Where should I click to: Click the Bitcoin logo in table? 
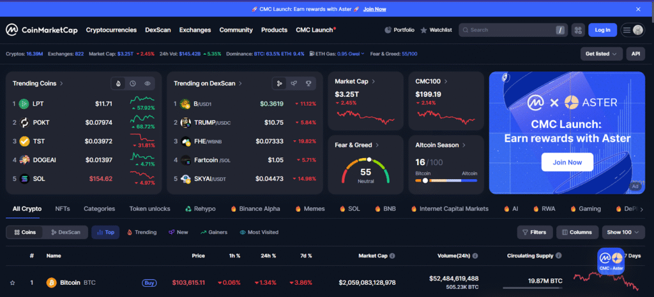[x=51, y=283]
